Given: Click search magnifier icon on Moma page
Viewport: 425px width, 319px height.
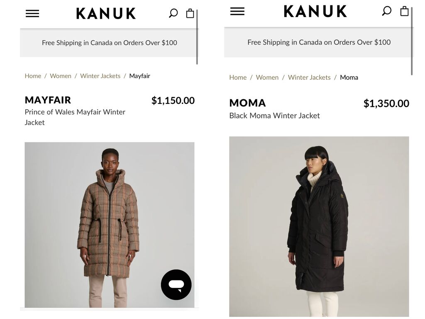Looking at the screenshot, I should [386, 11].
